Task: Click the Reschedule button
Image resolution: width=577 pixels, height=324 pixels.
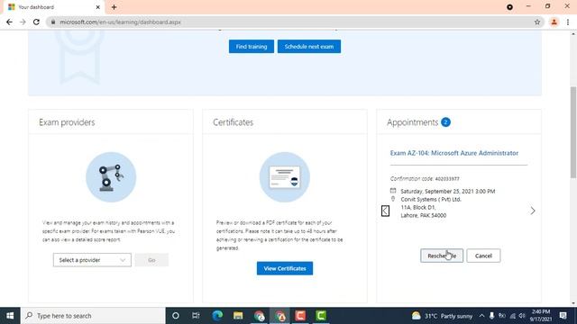Action: pyautogui.click(x=442, y=256)
